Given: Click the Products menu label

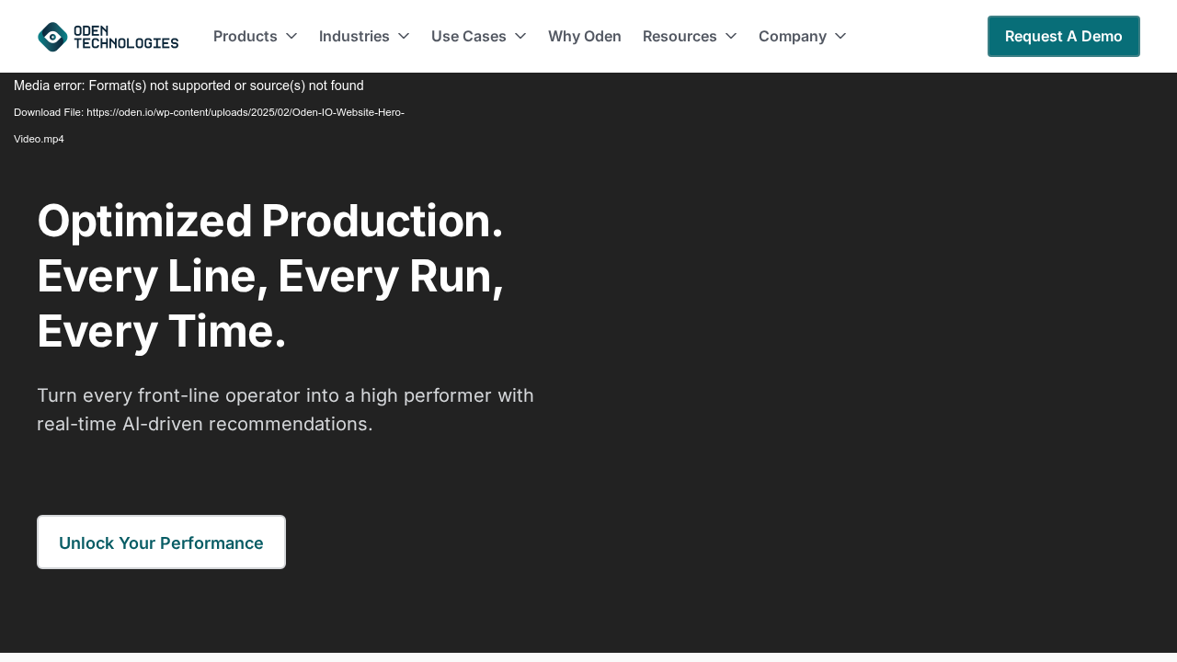Looking at the screenshot, I should tap(245, 35).
